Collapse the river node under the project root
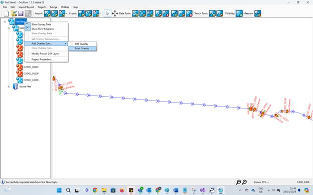 click(x=9, y=28)
